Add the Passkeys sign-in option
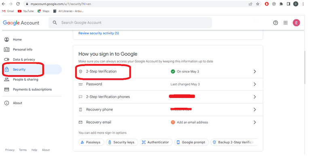Image resolution: width=310 pixels, height=158 pixels. (91, 142)
